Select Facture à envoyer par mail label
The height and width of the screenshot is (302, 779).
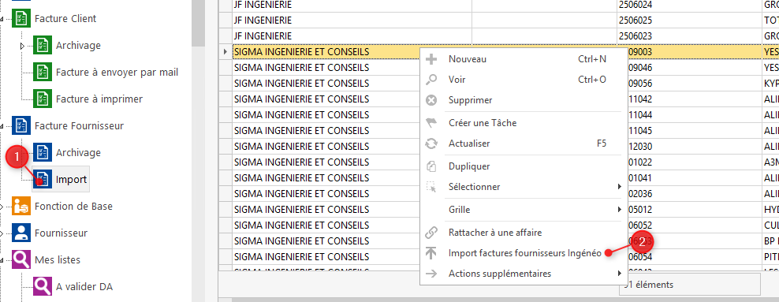pyautogui.click(x=117, y=73)
